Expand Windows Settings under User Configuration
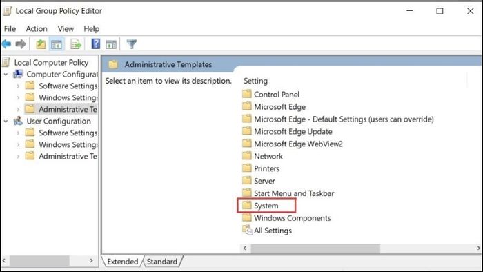 (x=18, y=145)
